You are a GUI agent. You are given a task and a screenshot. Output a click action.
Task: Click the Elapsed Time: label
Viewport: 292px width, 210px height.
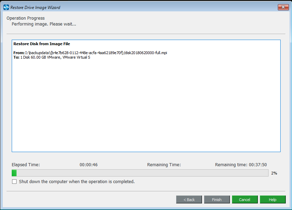[x=26, y=165]
